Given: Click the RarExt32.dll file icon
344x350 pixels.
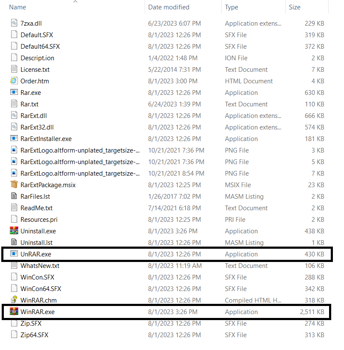Looking at the screenshot, I should tap(14, 127).
